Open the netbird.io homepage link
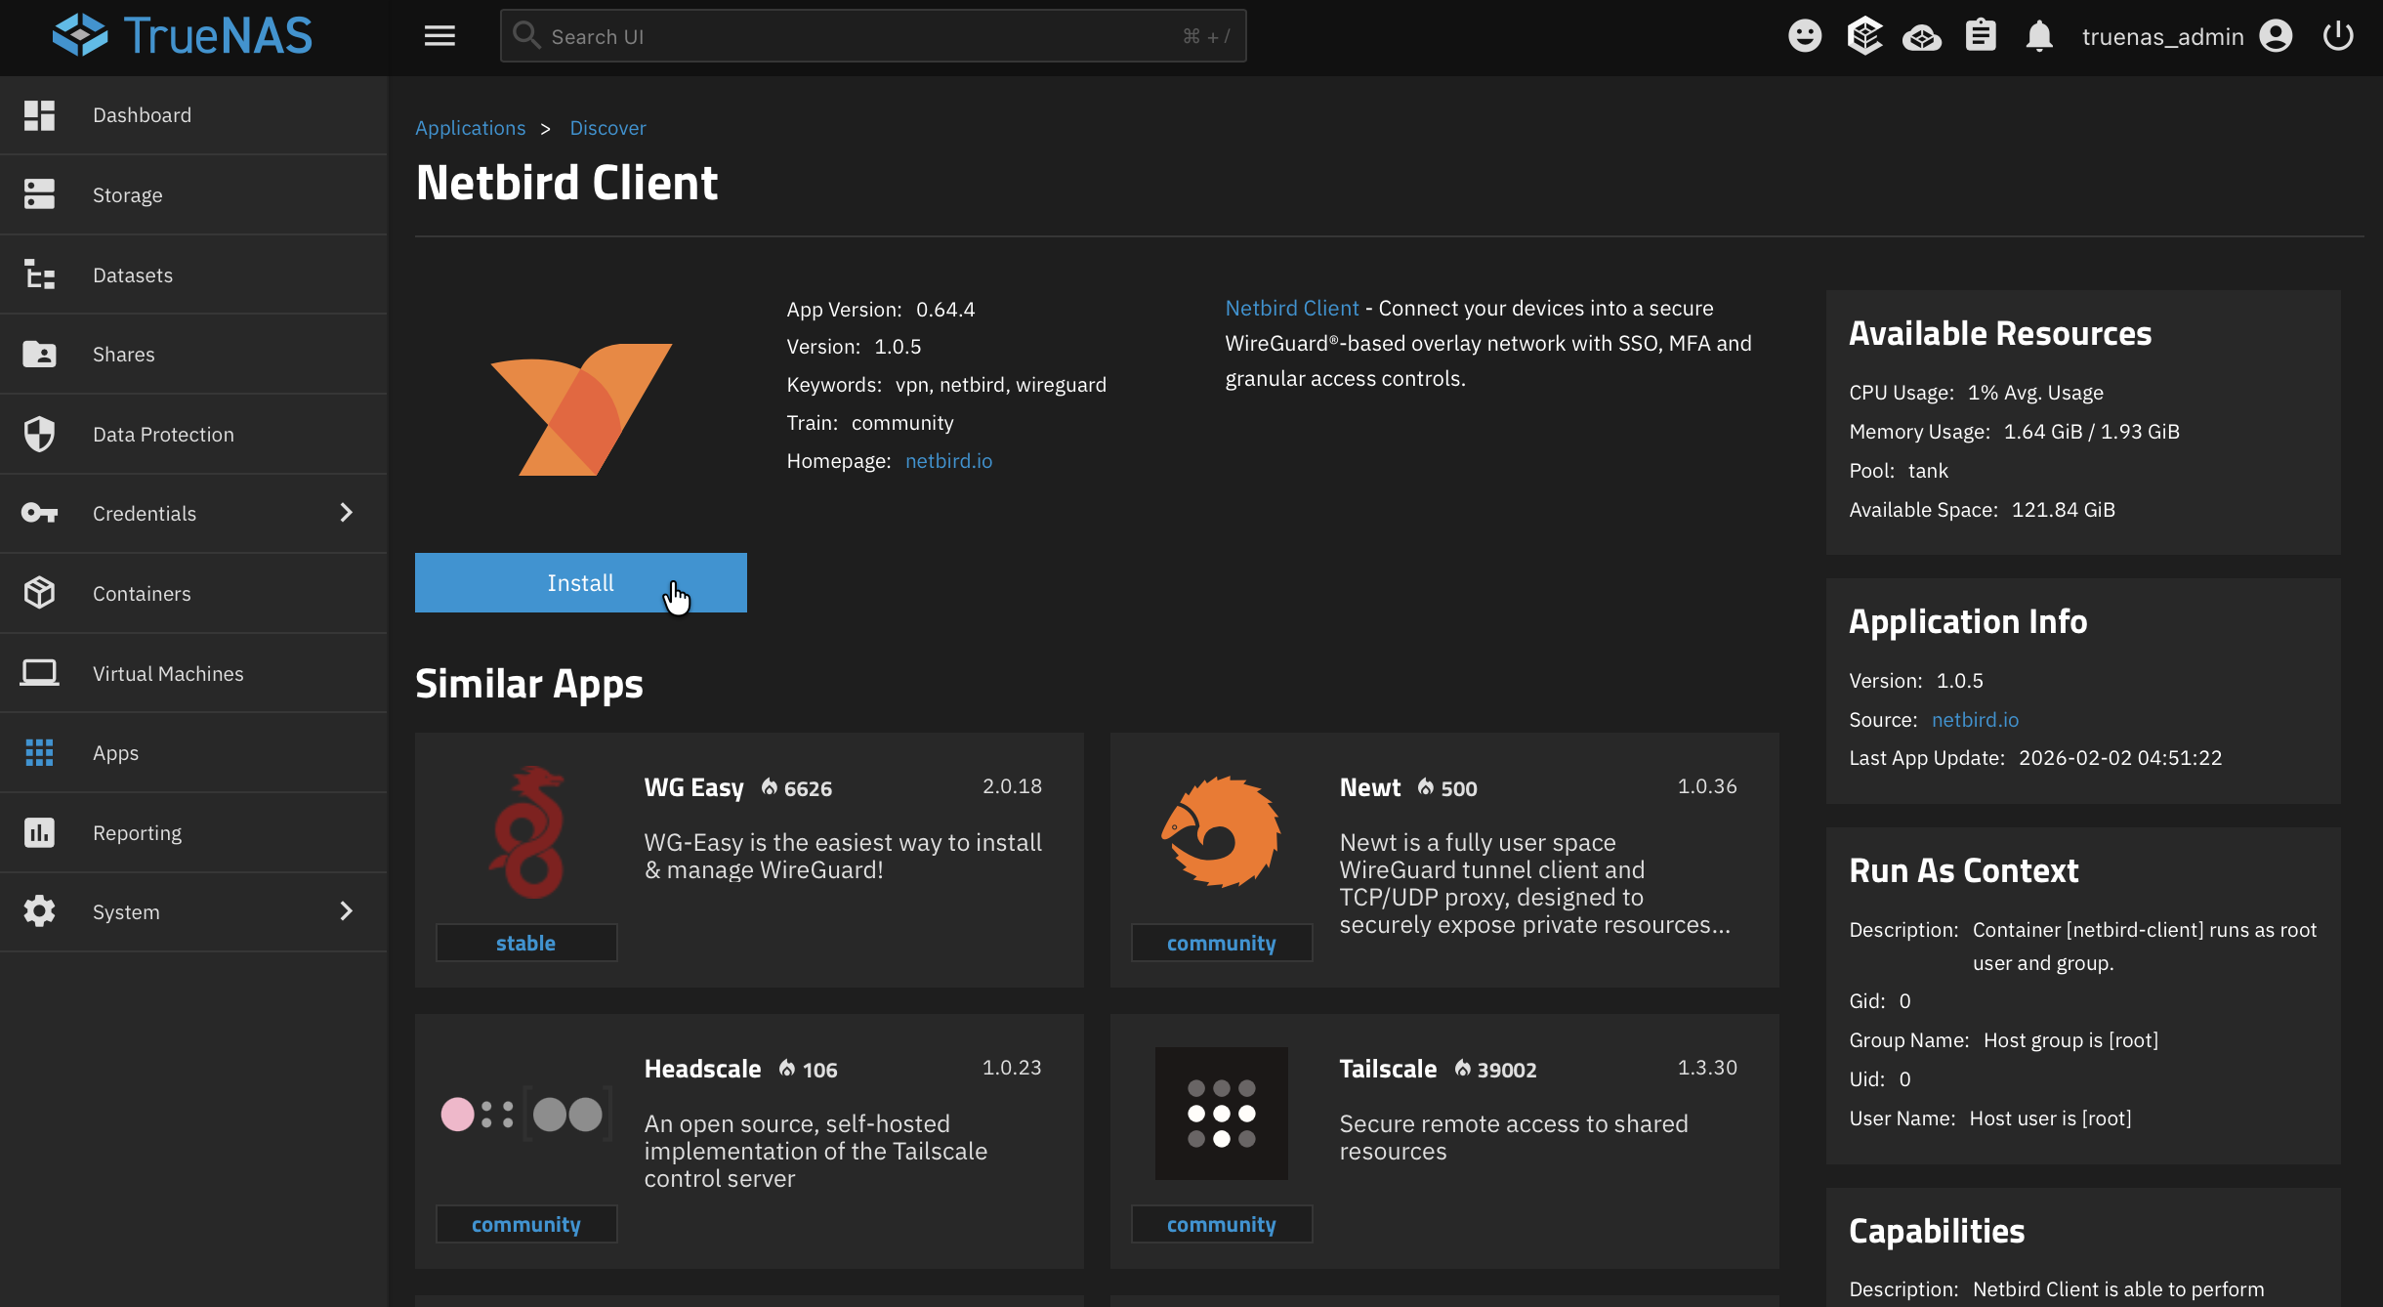This screenshot has width=2383, height=1307. (947, 461)
